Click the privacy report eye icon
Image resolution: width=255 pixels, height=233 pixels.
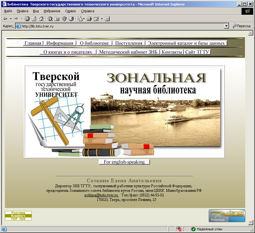(179, 229)
